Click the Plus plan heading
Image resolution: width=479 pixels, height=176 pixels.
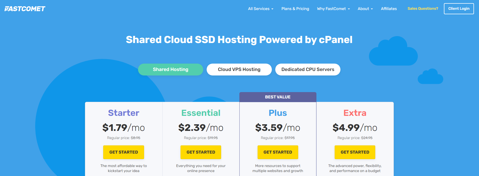278,113
